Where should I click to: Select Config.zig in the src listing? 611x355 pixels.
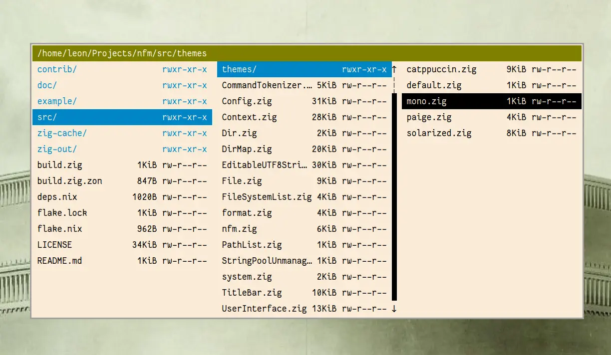coord(247,101)
